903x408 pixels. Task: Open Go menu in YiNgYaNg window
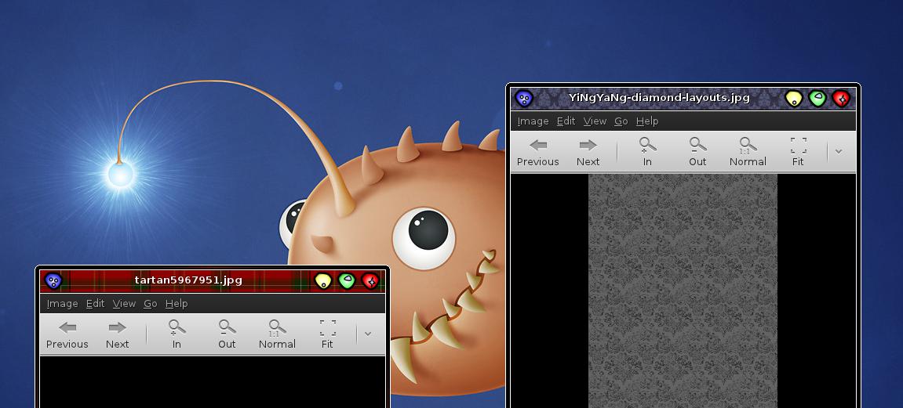(x=621, y=121)
